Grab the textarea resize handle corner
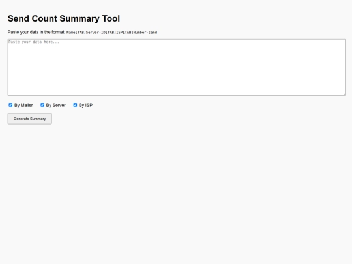This screenshot has width=352, height=264. 344,94
